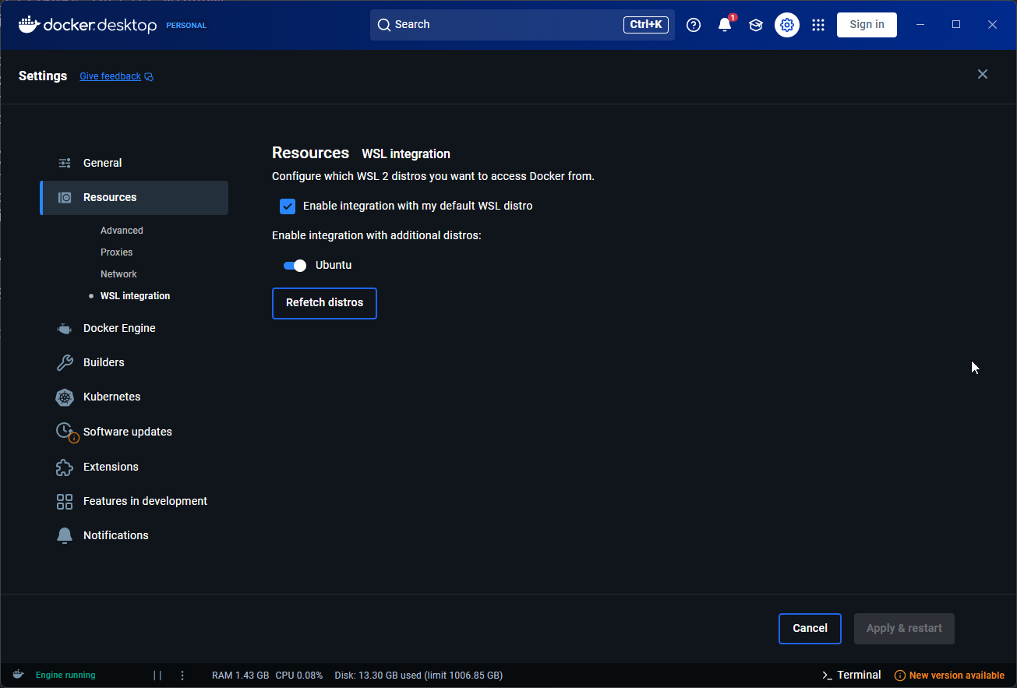This screenshot has width=1017, height=688.
Task: Click the Disk 13.30 GB used text
Action: click(418, 676)
